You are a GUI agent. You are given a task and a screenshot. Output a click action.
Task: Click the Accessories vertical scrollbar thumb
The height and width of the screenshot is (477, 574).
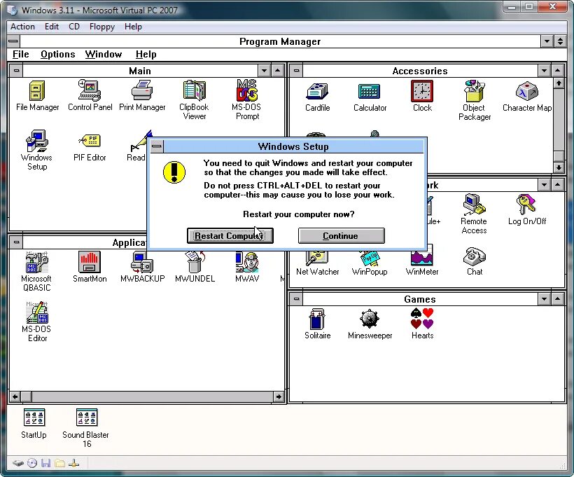click(559, 156)
